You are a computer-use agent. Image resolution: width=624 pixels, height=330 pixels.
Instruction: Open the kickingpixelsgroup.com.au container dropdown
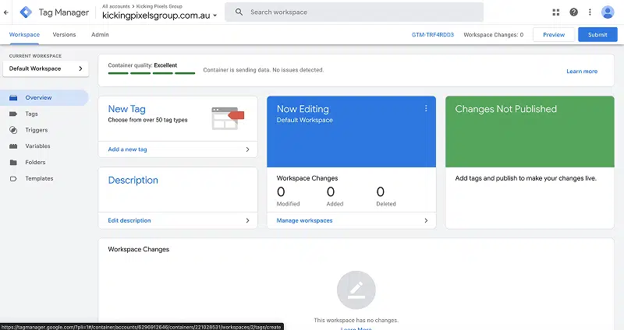[x=160, y=16]
